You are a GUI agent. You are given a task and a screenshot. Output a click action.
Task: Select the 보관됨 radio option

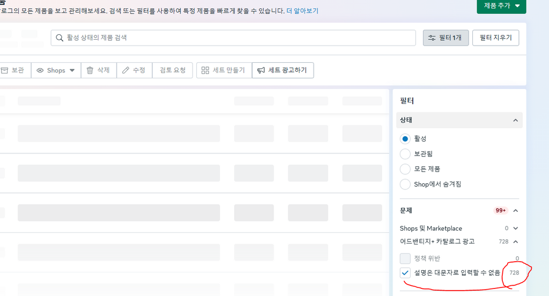tap(405, 154)
